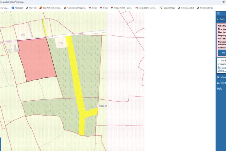The width and height of the screenshot is (226, 151).
Task: Open the Best Anti Inflammat... bookmark
Action: click(x=50, y=8)
